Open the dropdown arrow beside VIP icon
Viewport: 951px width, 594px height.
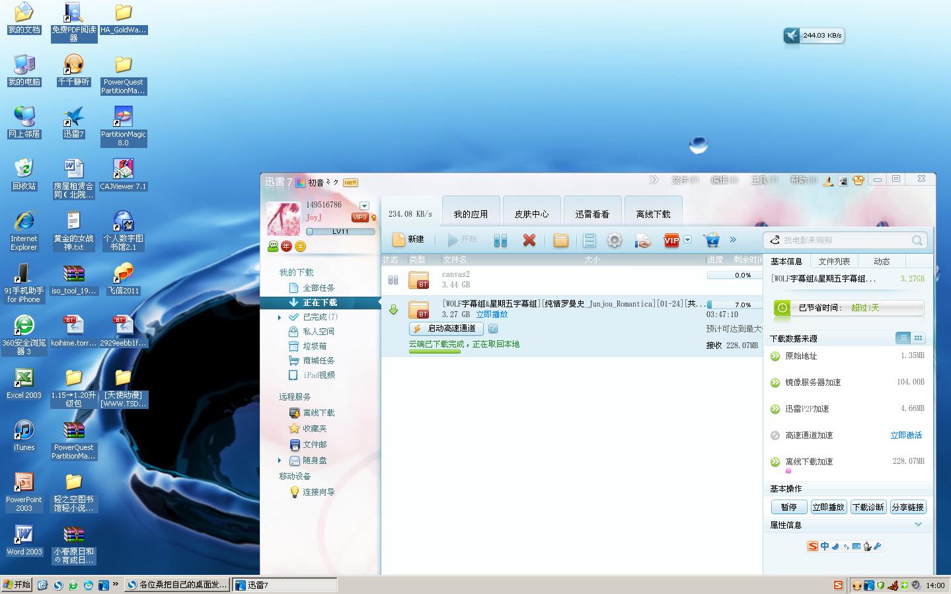[x=687, y=240]
